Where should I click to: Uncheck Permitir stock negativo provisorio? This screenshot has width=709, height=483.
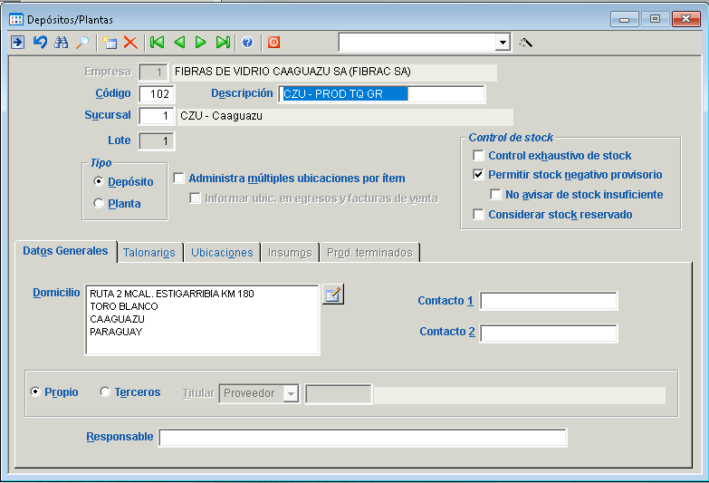tap(479, 175)
